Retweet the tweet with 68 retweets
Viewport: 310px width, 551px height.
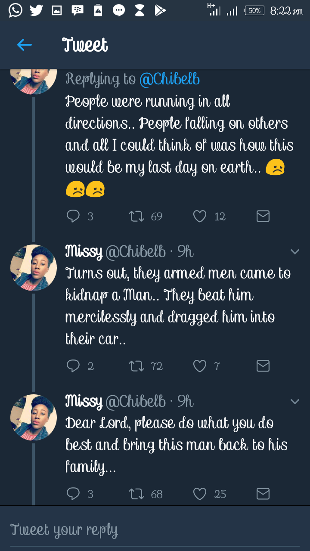[x=136, y=494]
